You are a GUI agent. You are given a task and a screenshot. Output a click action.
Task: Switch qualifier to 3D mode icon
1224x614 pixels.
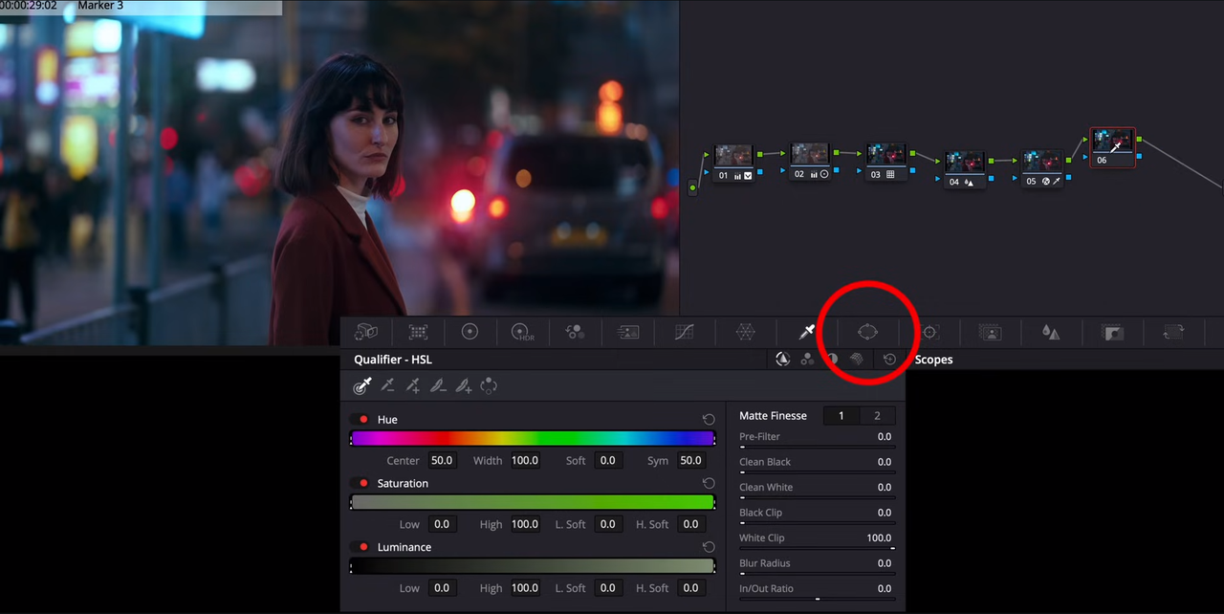click(857, 360)
